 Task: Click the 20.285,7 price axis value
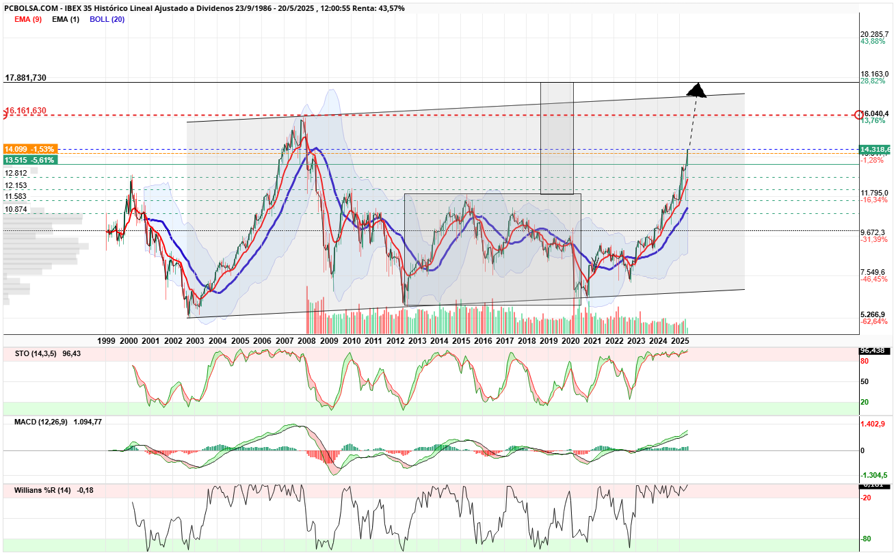(x=875, y=33)
